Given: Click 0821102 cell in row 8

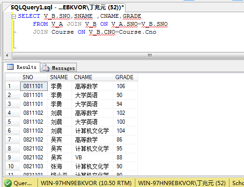Looking at the screenshot, I should coord(34,149).
